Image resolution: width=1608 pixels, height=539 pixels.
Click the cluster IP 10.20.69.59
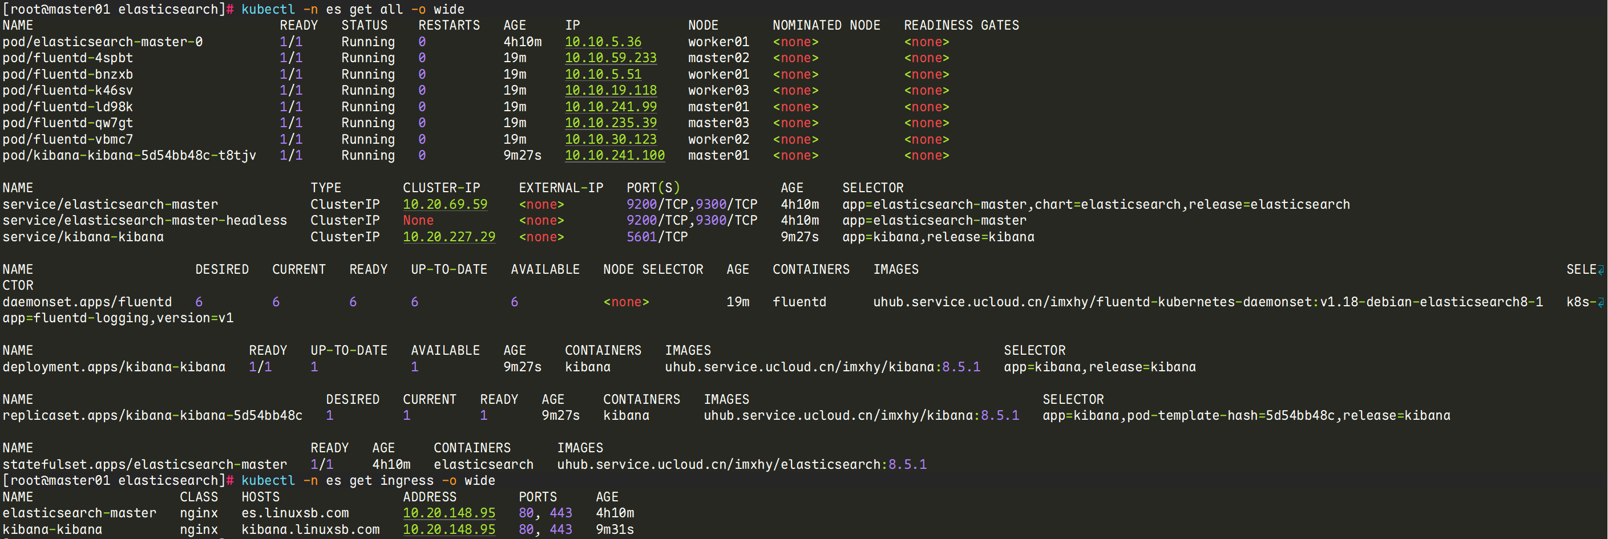tap(445, 205)
